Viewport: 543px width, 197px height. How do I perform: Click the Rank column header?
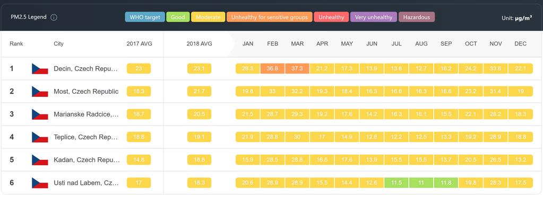[16, 44]
